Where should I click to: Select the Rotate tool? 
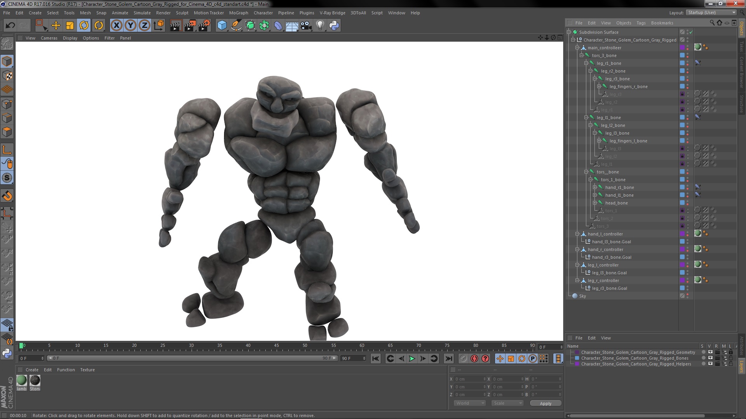click(x=84, y=26)
